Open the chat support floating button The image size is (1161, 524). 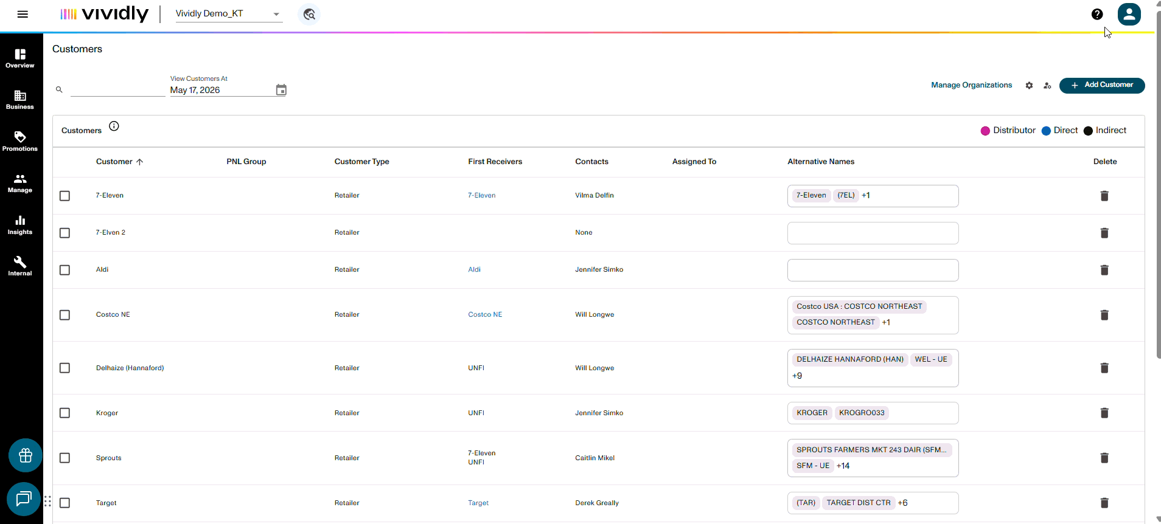click(24, 499)
